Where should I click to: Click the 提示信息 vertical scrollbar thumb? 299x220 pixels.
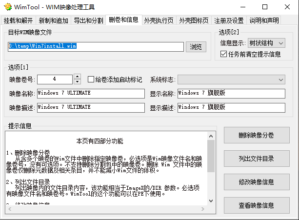pos(211,156)
